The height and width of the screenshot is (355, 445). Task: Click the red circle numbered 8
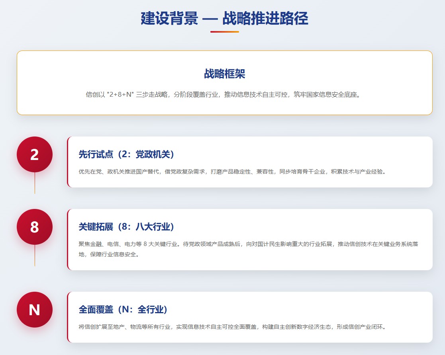pyautogui.click(x=35, y=227)
